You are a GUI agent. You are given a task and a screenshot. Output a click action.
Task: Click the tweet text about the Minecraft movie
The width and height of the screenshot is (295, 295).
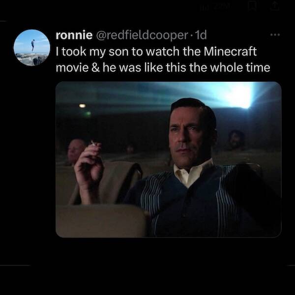pyautogui.click(x=162, y=59)
